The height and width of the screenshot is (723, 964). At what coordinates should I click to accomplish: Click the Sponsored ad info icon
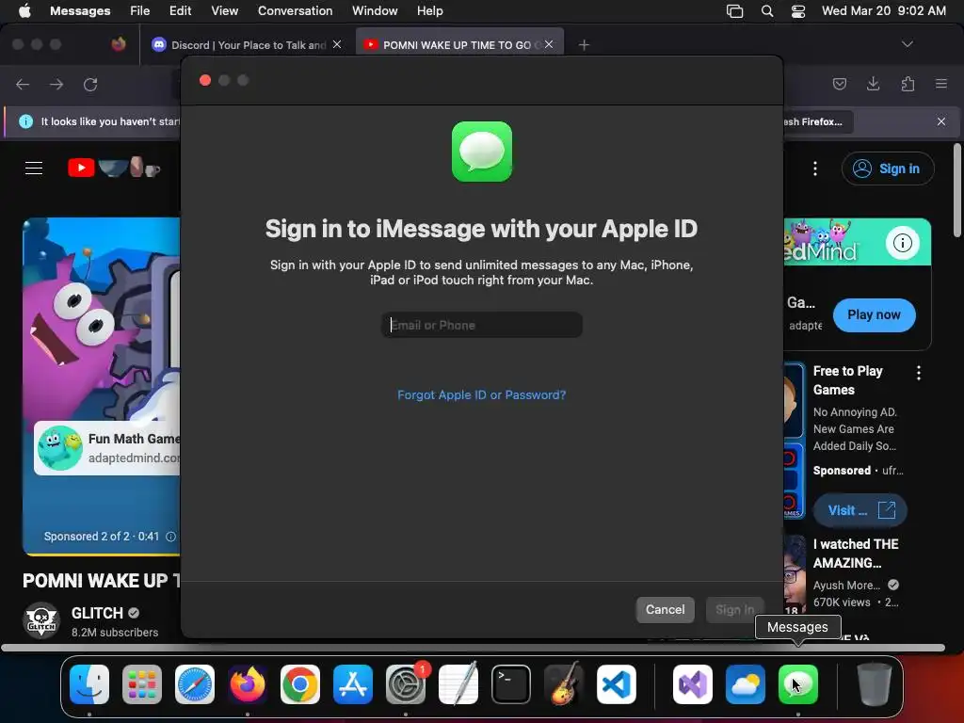pyautogui.click(x=171, y=537)
